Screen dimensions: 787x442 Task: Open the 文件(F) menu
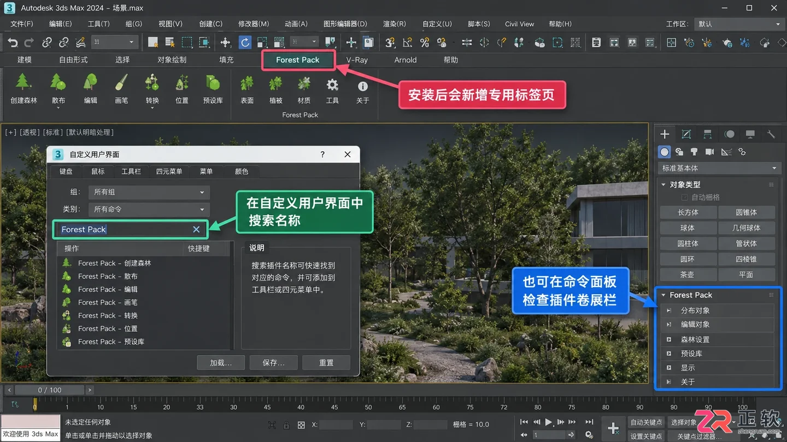[x=22, y=24]
